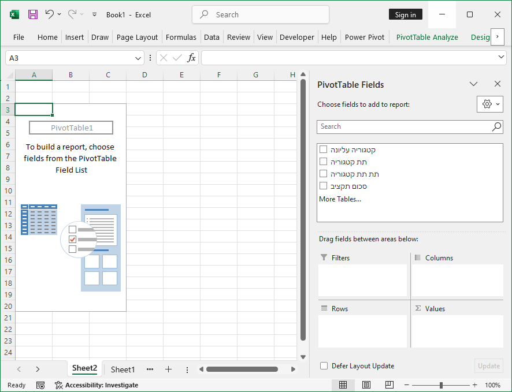
Task: Open the Insert ribbon tab
Action: (75, 37)
